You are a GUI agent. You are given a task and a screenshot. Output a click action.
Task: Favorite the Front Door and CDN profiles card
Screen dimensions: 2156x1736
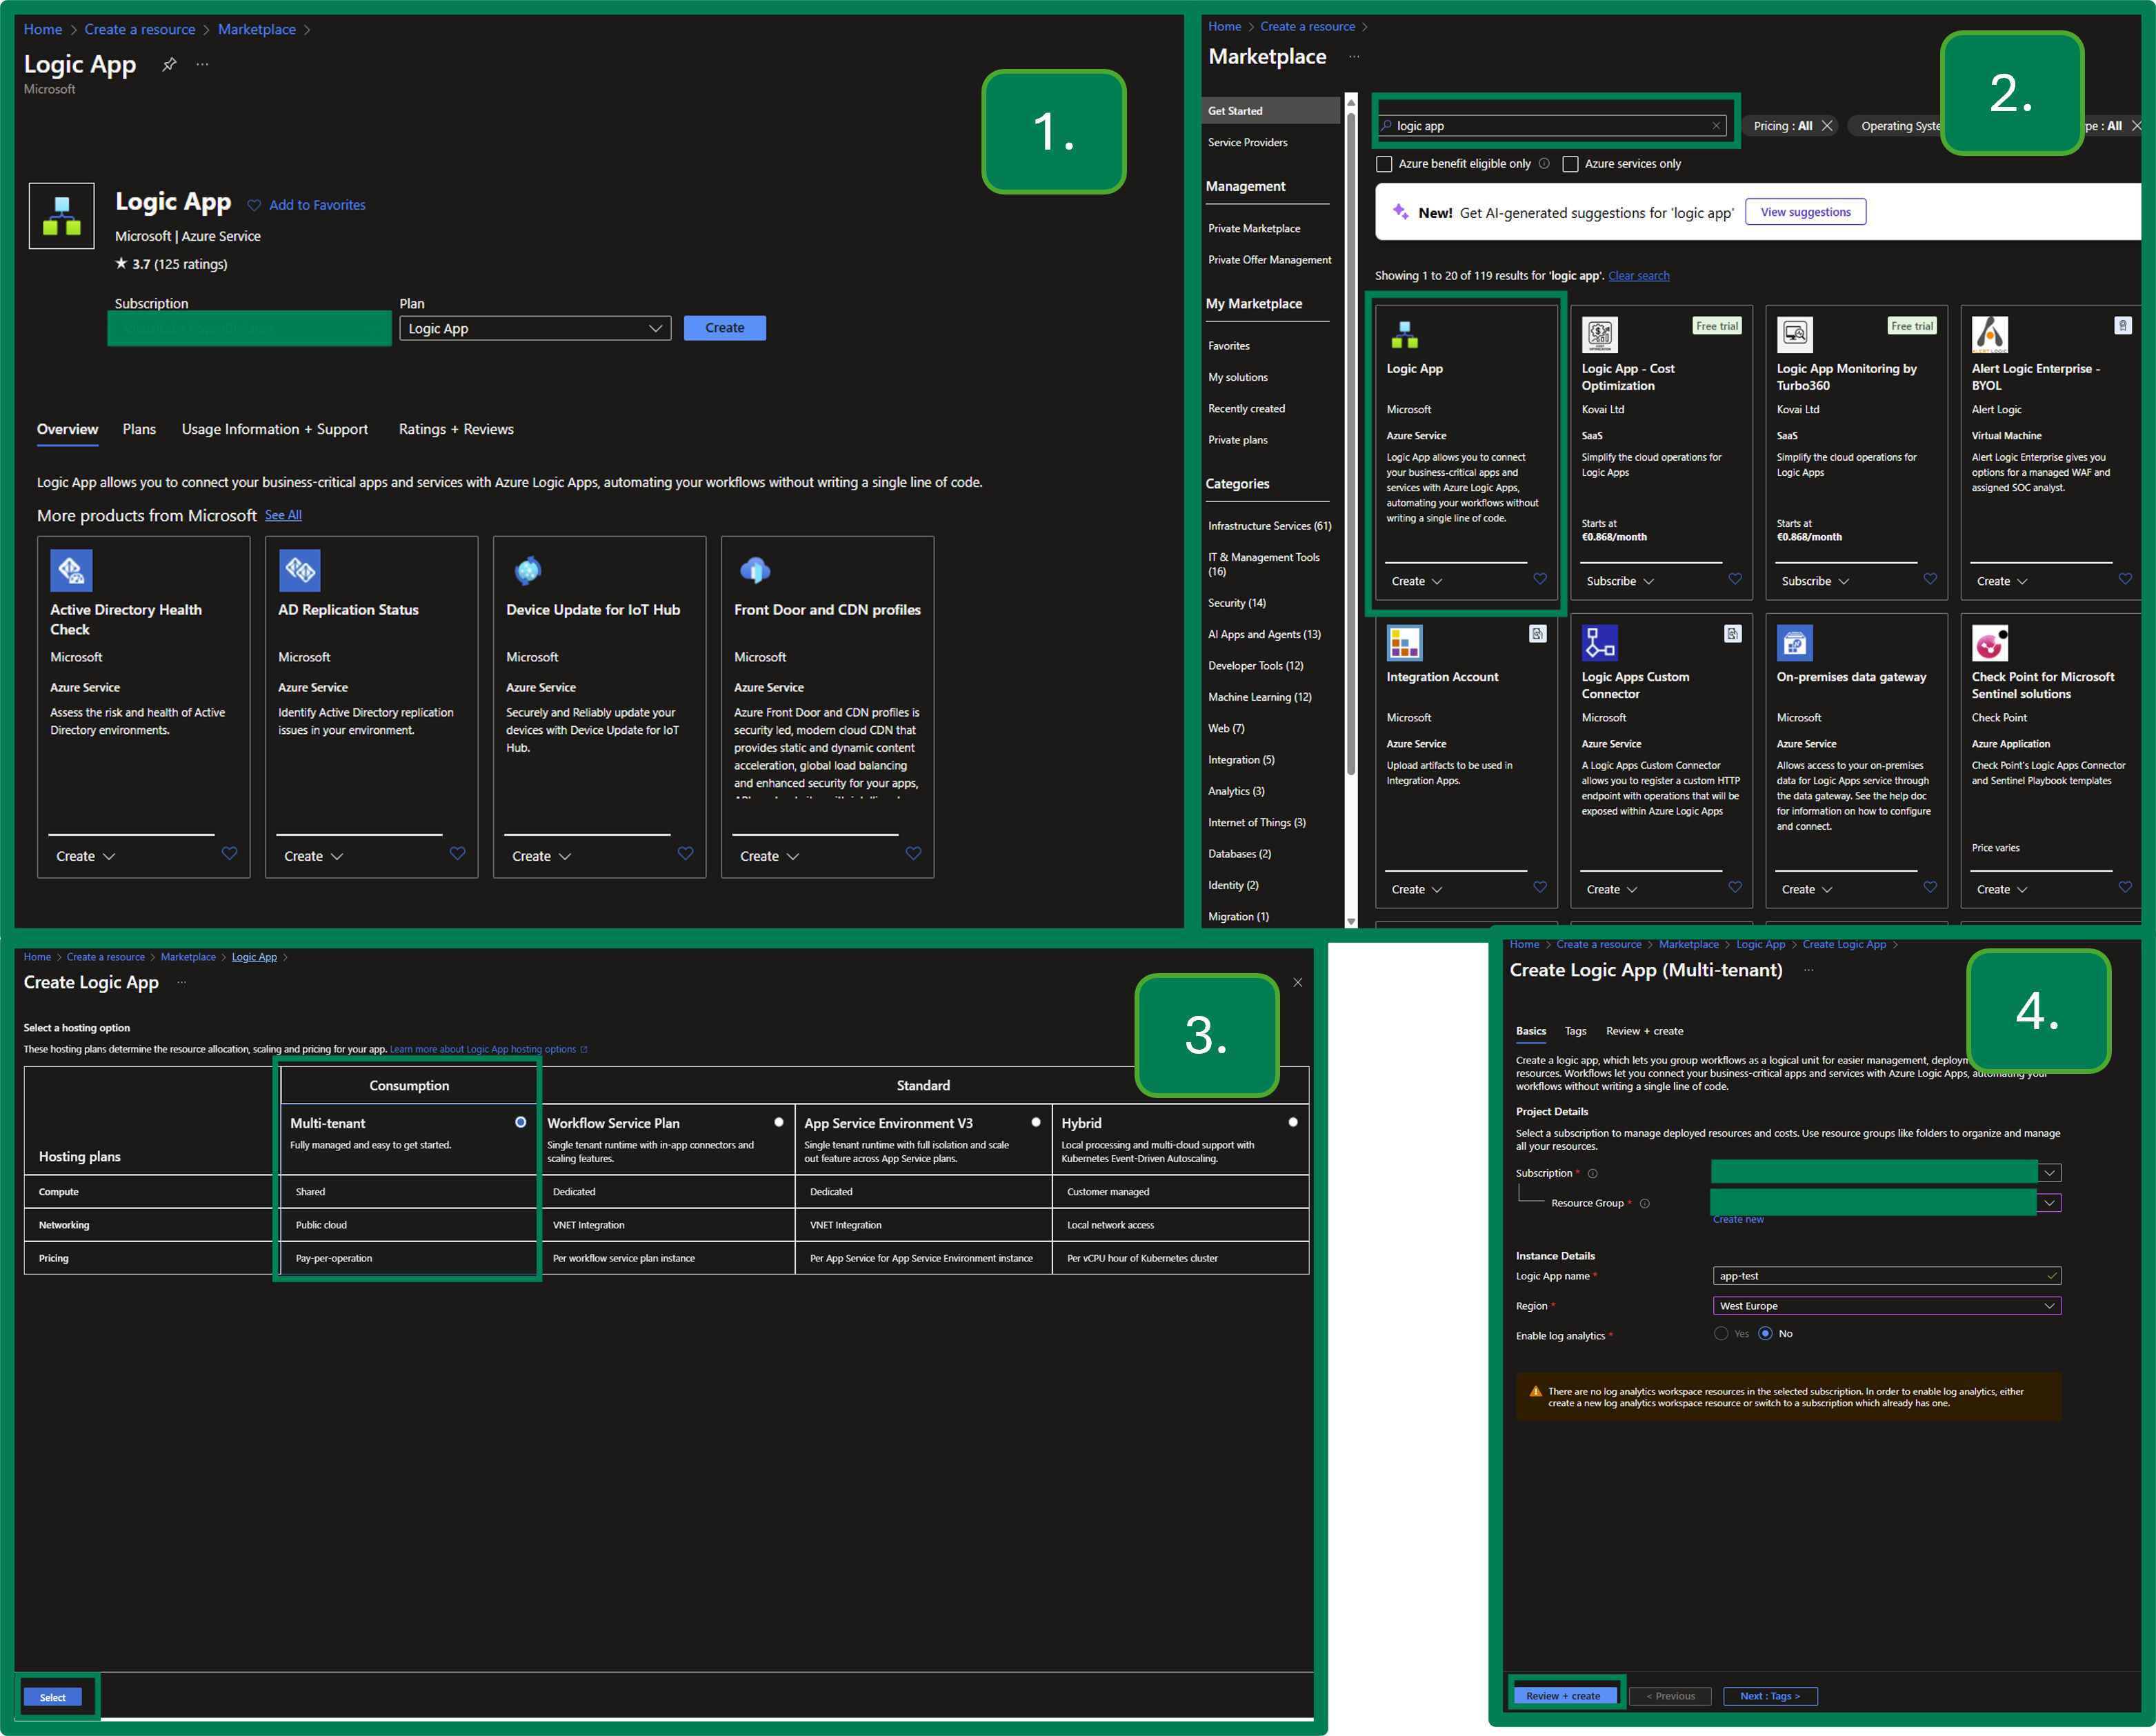(912, 853)
